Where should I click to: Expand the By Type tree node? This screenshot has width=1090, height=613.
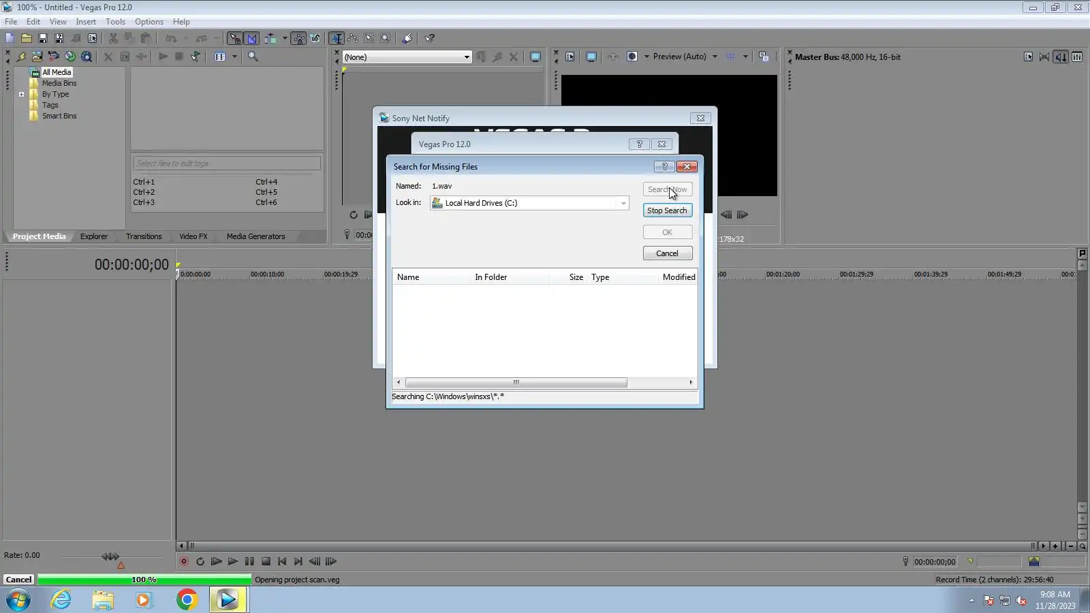pos(21,95)
